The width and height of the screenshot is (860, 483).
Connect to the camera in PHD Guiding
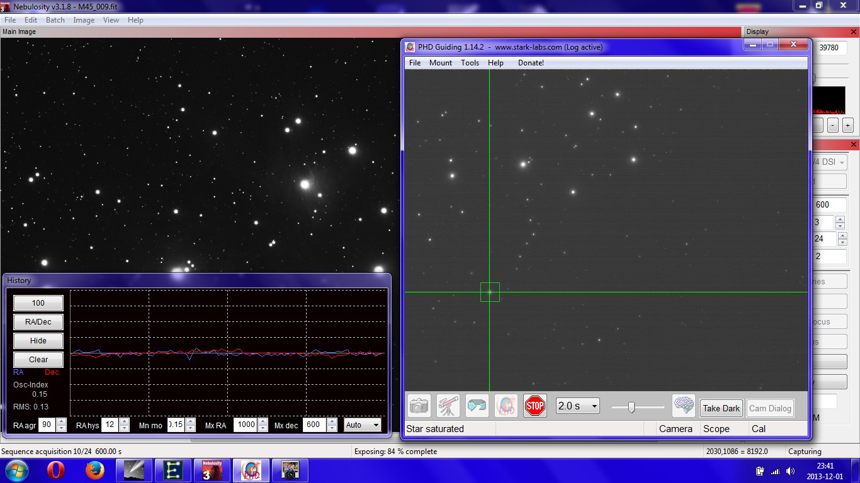click(x=419, y=406)
